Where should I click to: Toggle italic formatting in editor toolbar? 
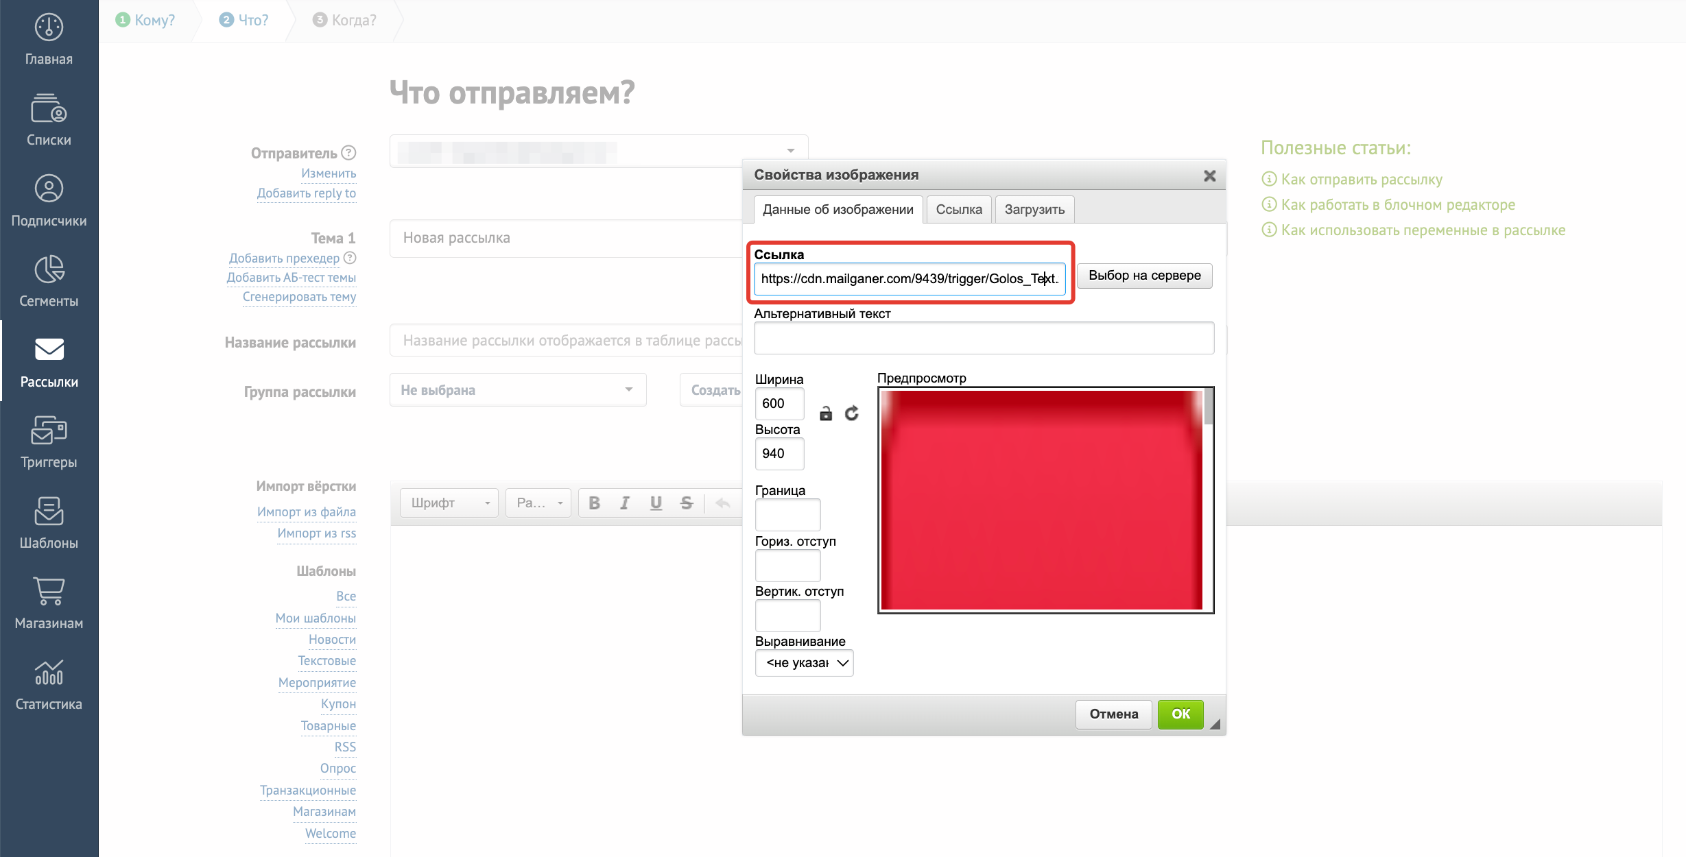[x=625, y=503]
